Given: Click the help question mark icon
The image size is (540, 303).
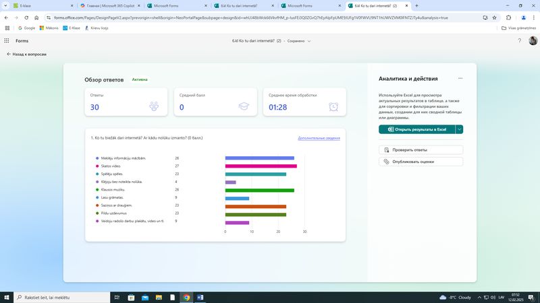Looking at the screenshot, I should (519, 40).
